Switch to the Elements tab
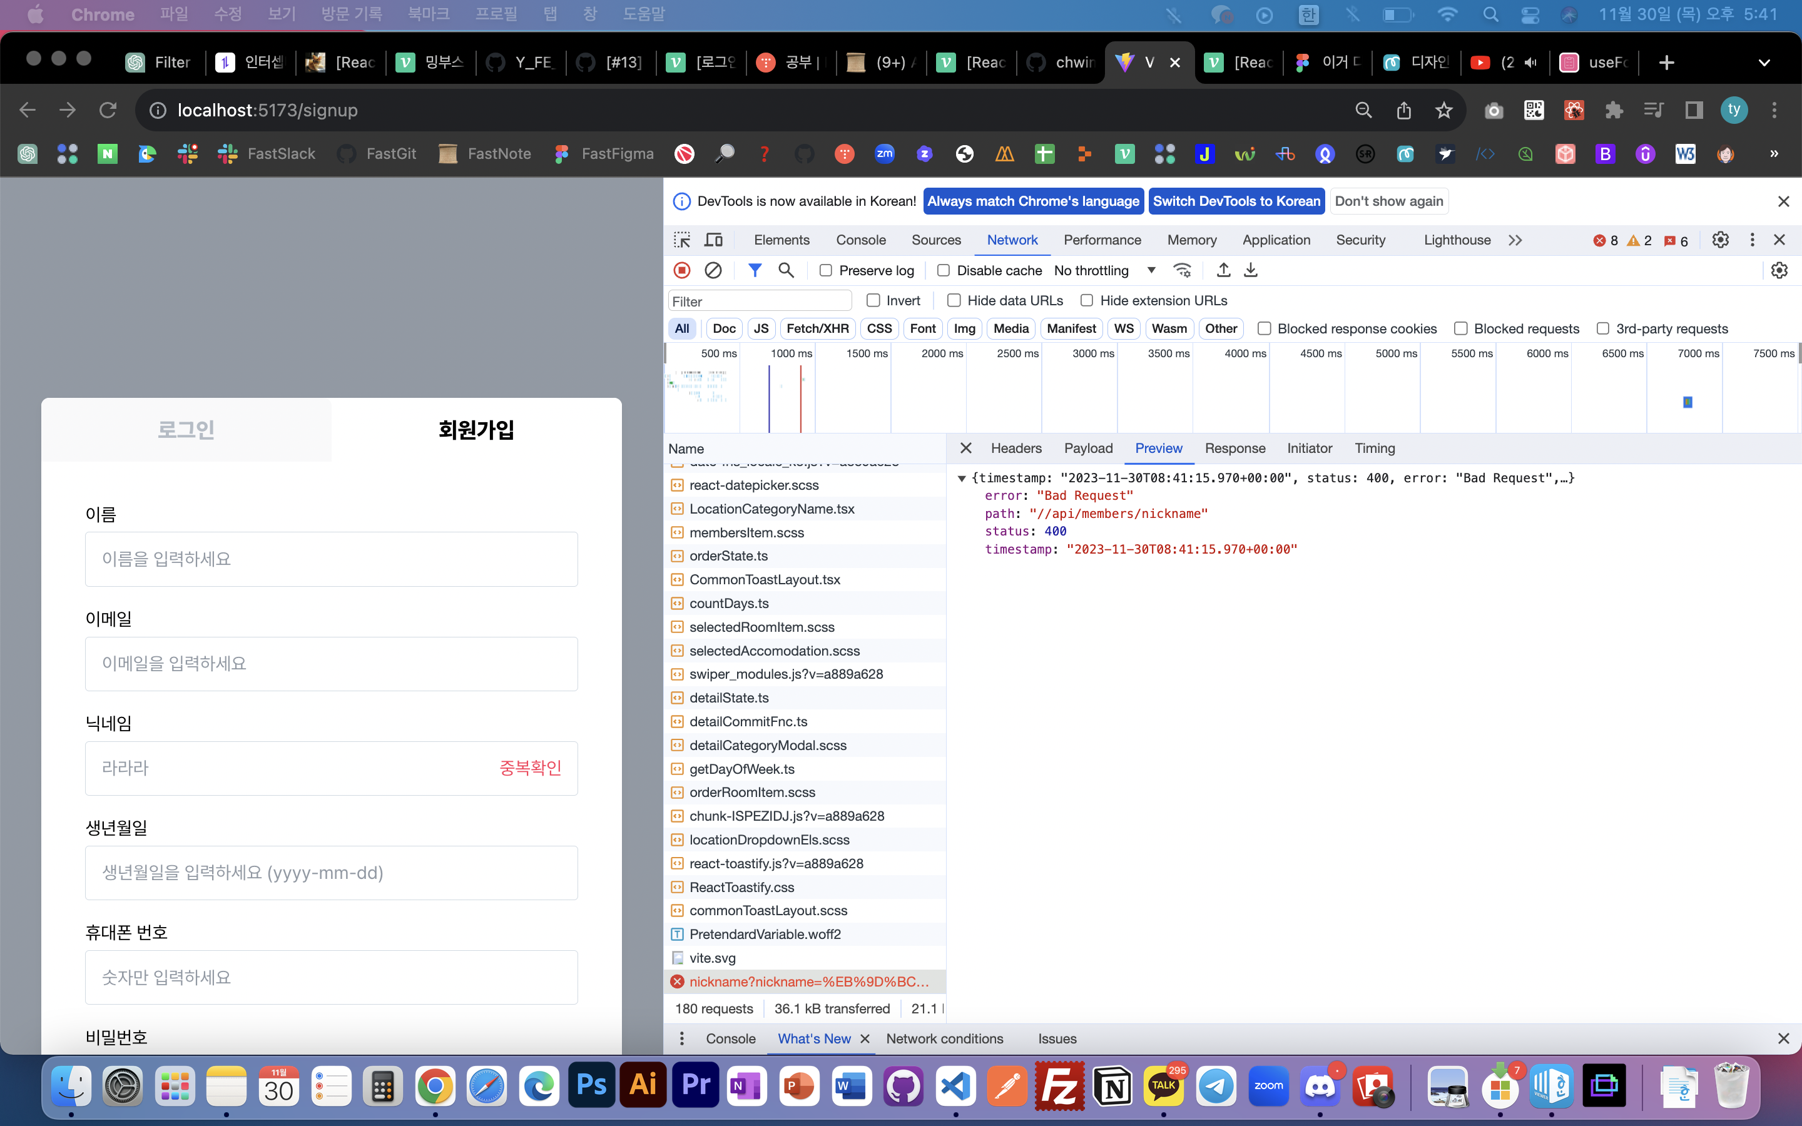Image resolution: width=1802 pixels, height=1126 pixels. (781, 240)
